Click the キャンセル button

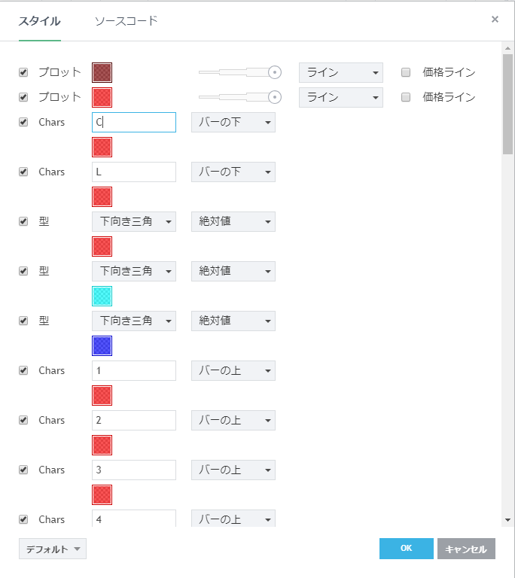tap(466, 549)
